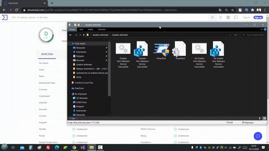Go forward in File Explorer navigation
The image size is (269, 151).
point(76,35)
